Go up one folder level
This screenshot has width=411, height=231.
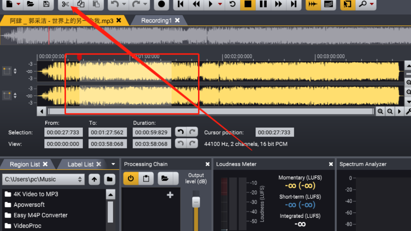94,179
